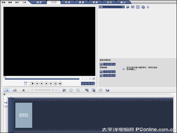Expand the library gallery dropdown

click(x=123, y=7)
